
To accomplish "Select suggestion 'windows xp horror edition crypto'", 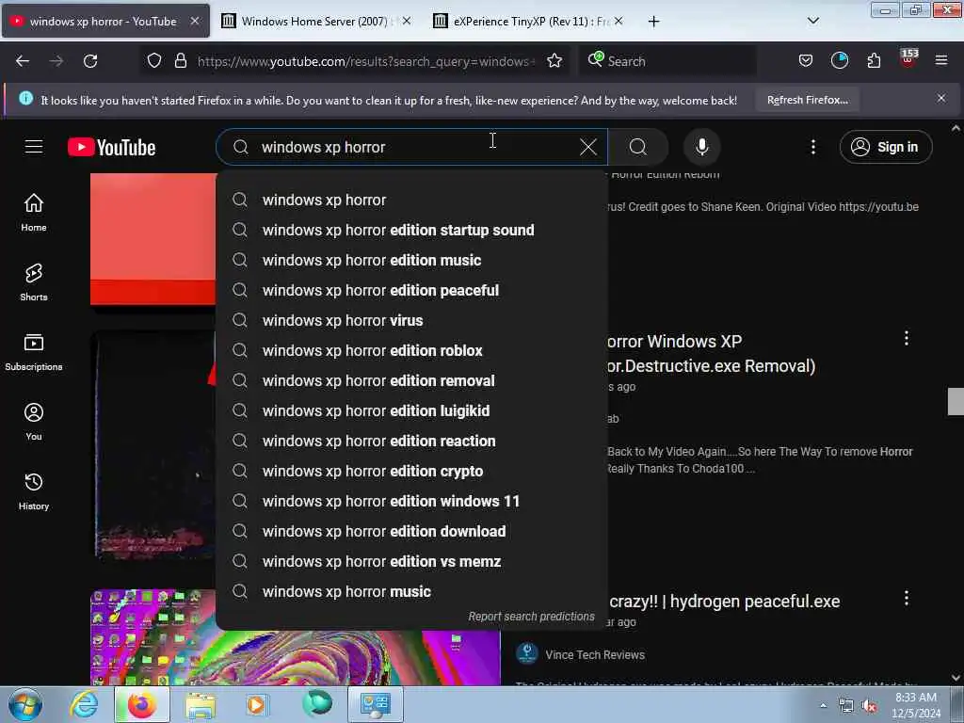I will (x=412, y=471).
